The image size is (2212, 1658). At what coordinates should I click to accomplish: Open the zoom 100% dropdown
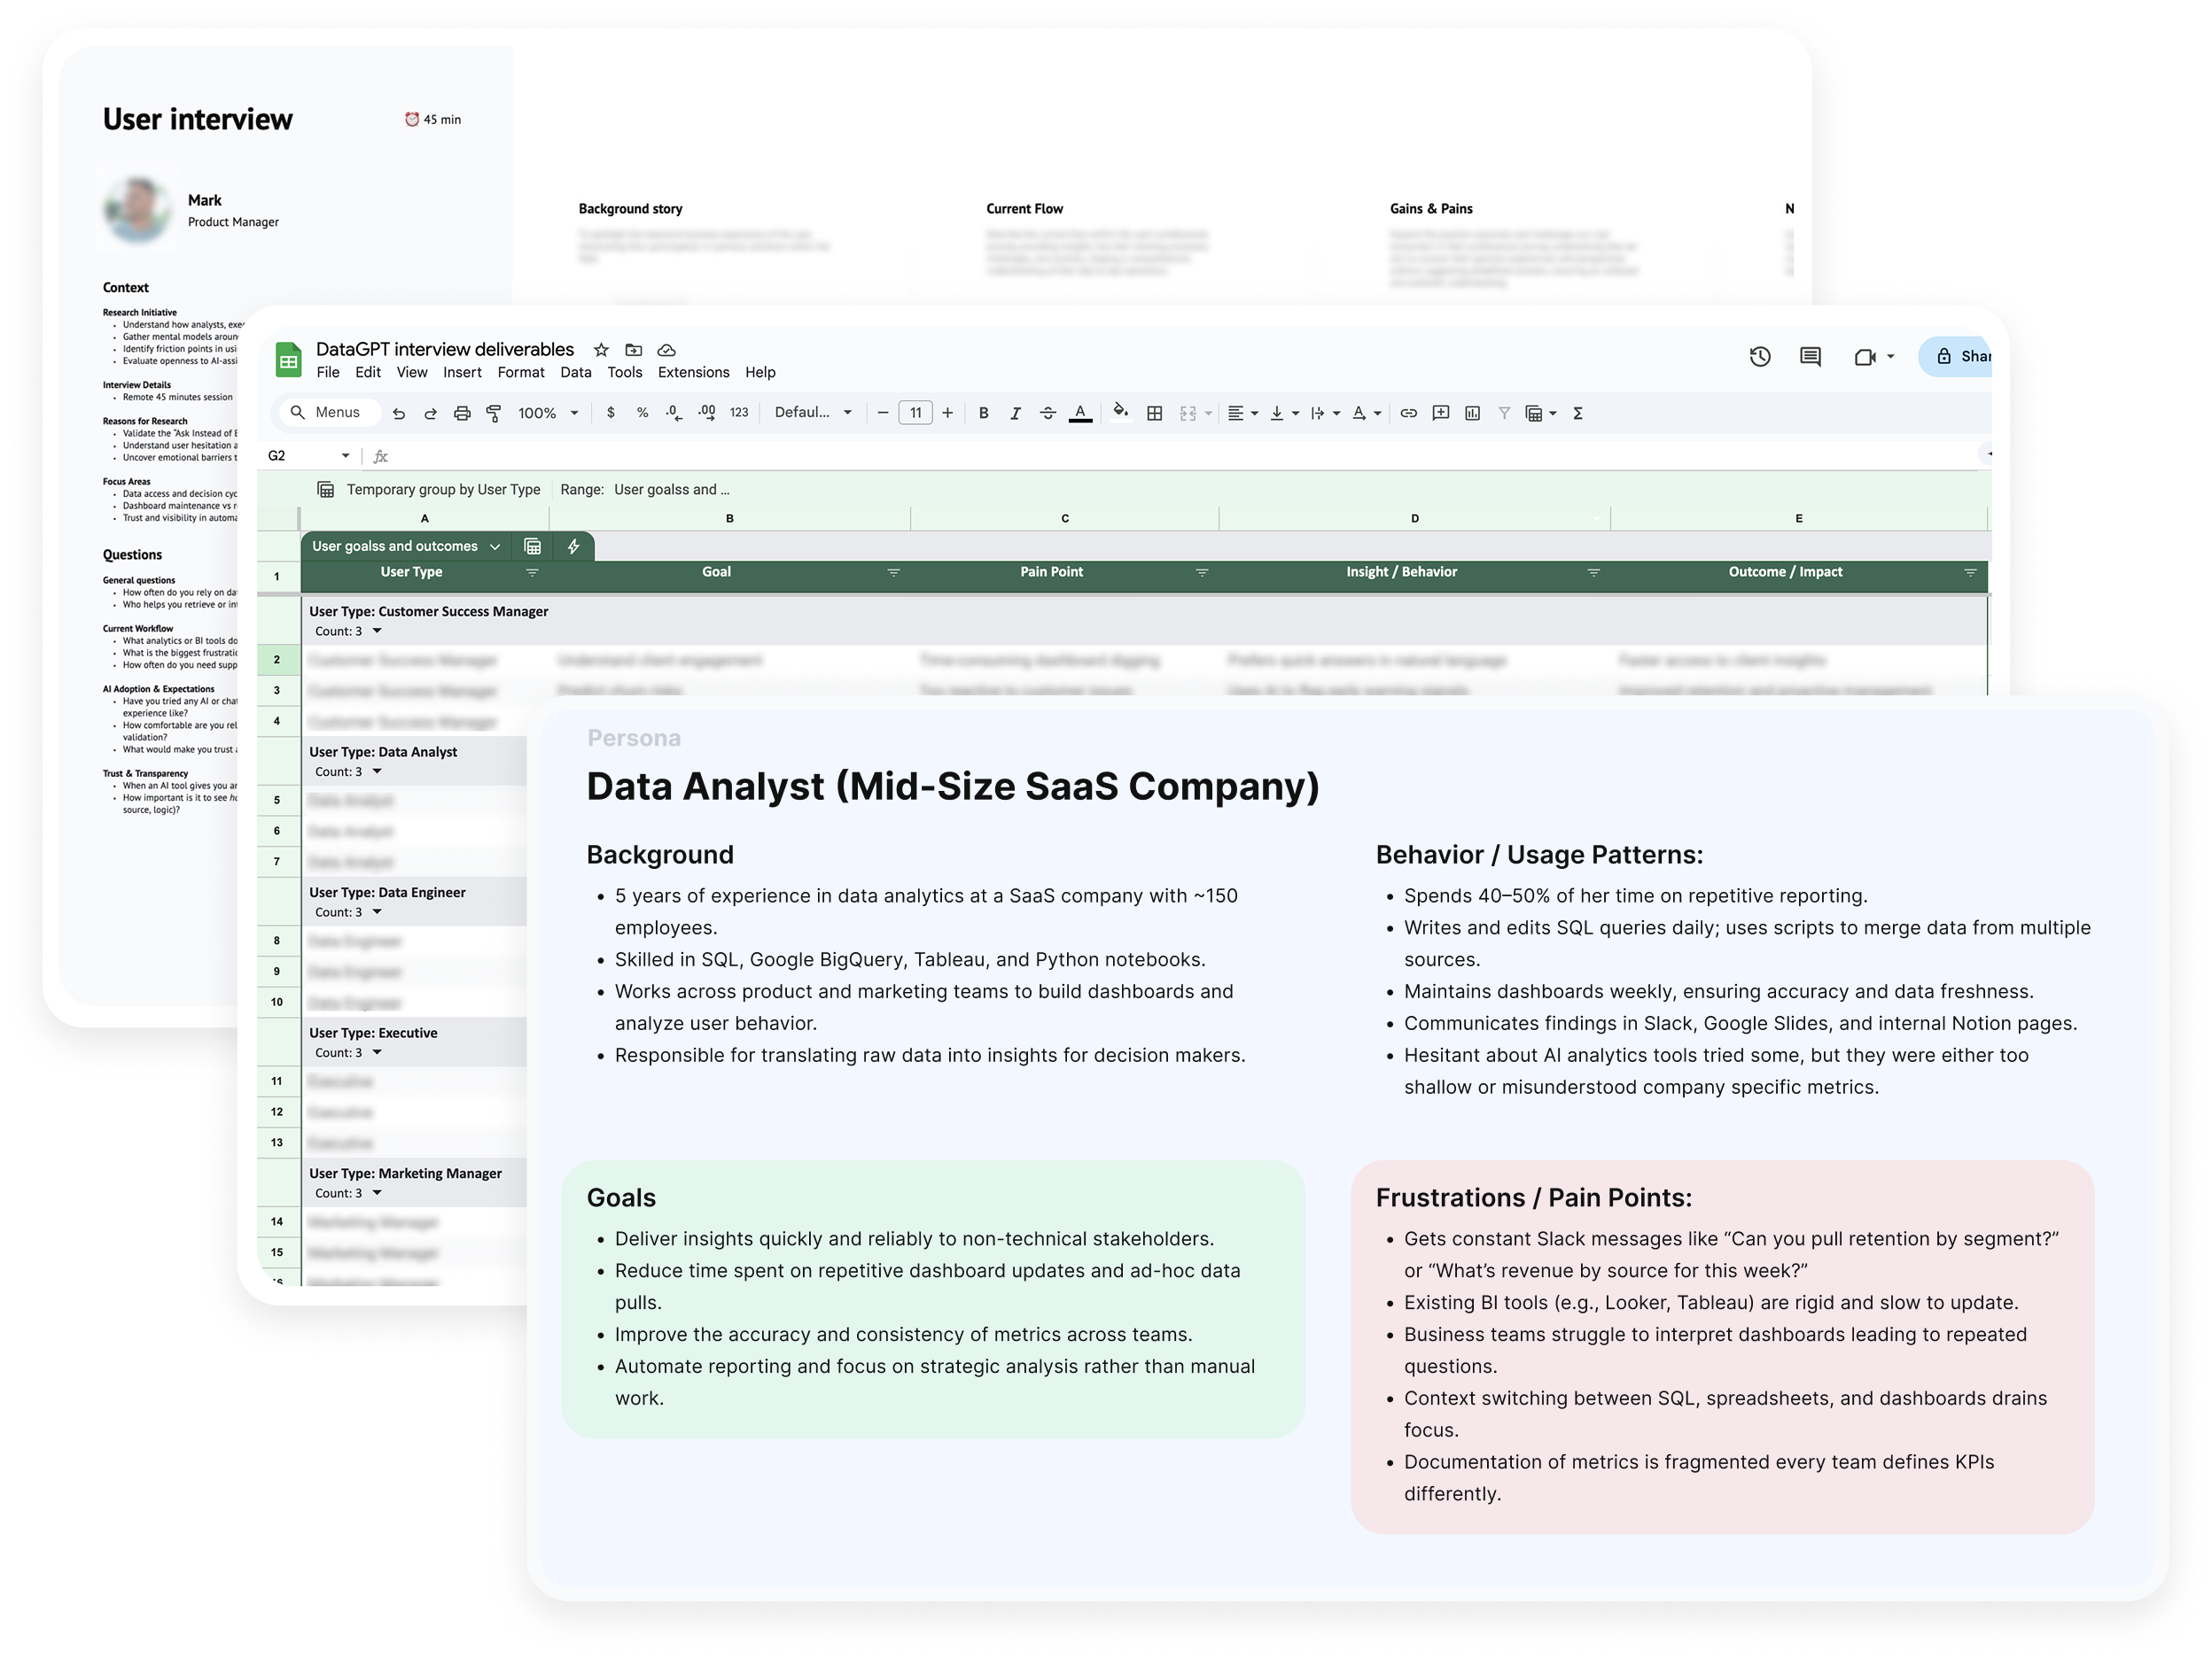(548, 413)
